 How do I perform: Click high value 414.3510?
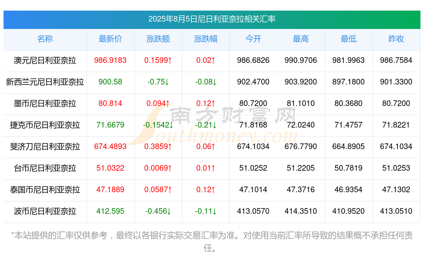point(301,211)
